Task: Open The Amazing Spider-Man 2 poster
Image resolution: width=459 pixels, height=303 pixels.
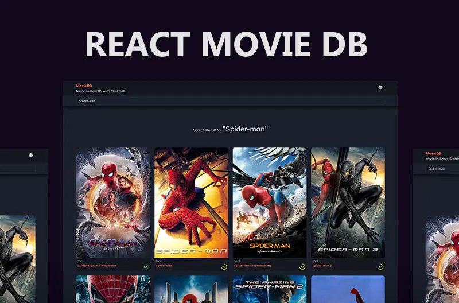Action: click(x=270, y=289)
